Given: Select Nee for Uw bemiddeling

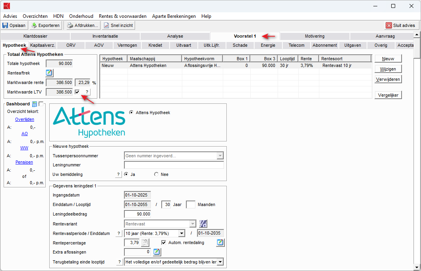Looking at the screenshot, I should click(x=156, y=174).
